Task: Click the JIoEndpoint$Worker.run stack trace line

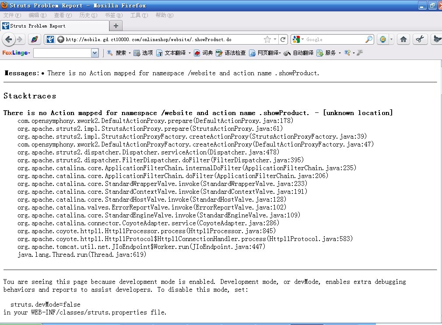Action: [x=141, y=247]
